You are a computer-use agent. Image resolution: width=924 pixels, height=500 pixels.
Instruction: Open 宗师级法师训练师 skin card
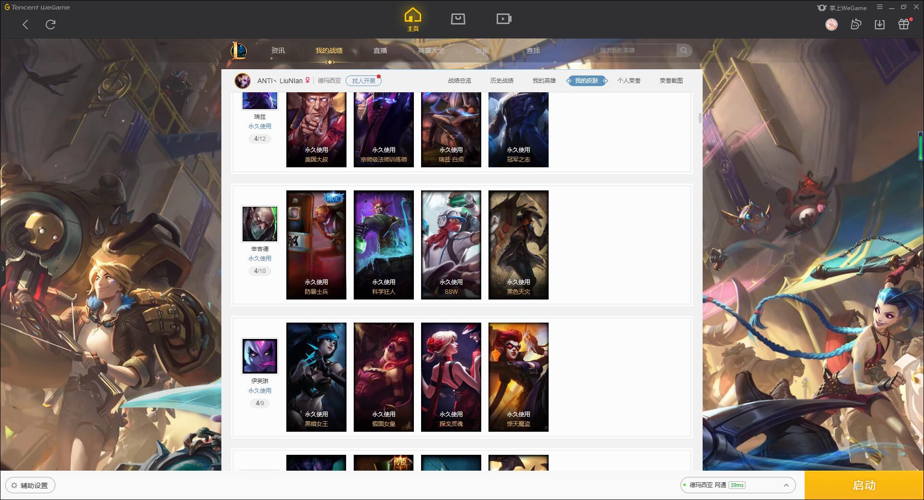(384, 130)
